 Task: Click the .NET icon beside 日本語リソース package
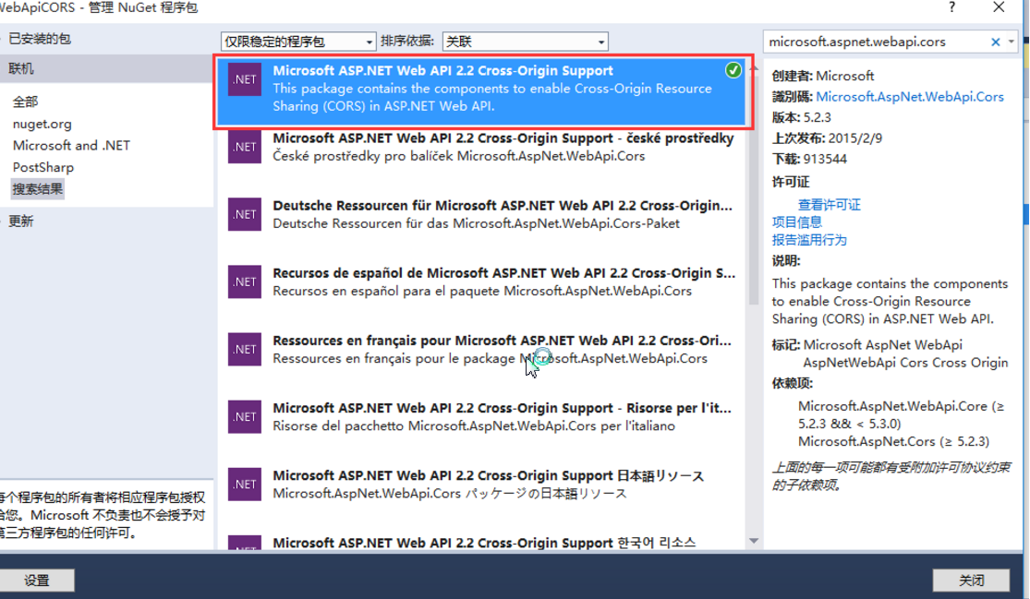point(245,485)
